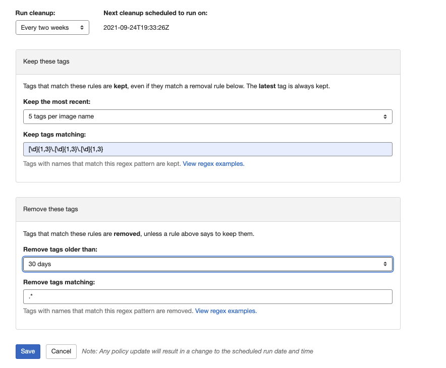Image resolution: width=446 pixels, height=368 pixels.
Task: Open the Remove tags older than dropdown
Action: pos(207,264)
